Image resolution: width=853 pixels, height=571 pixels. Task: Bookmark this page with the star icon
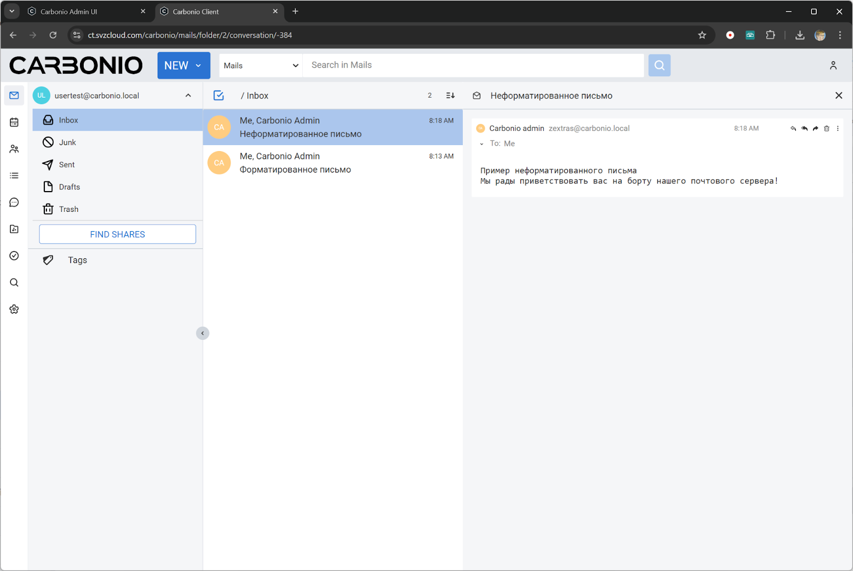click(702, 35)
